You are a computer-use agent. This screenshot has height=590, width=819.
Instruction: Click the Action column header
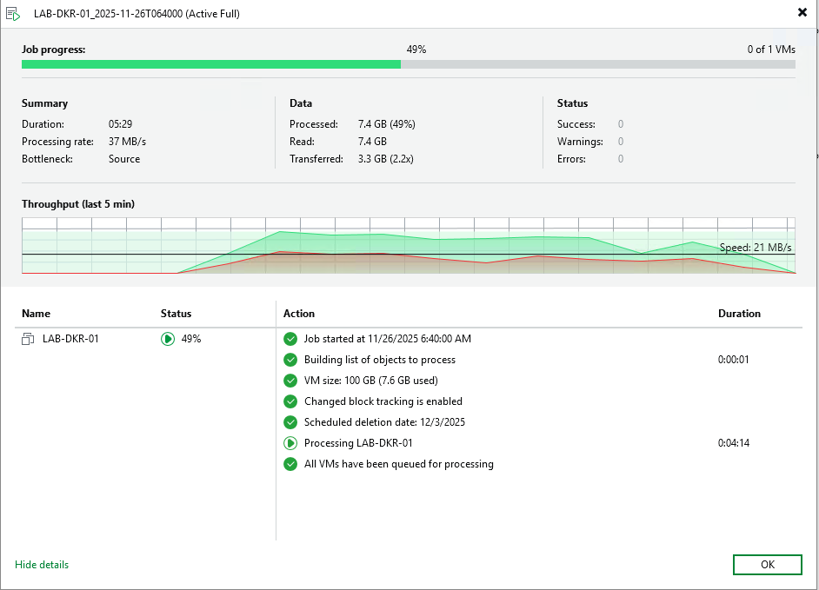click(x=299, y=314)
